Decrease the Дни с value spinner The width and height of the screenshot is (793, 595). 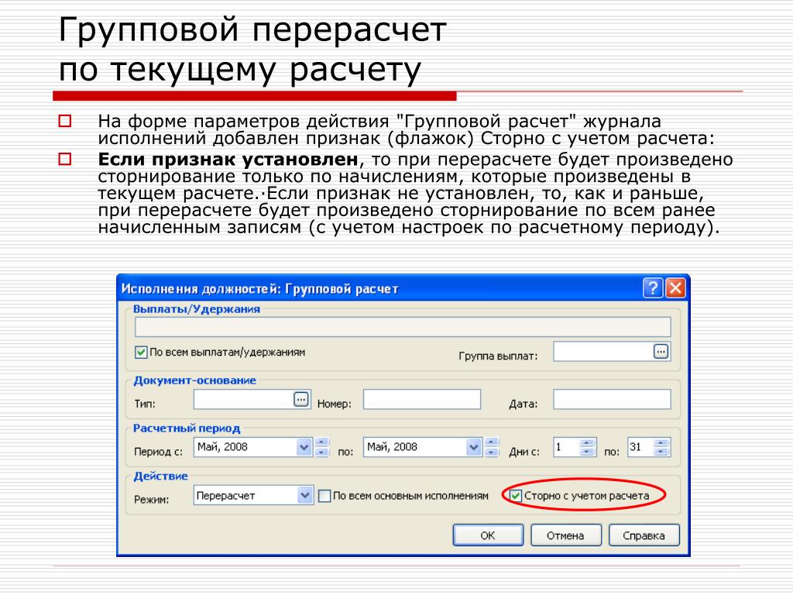(x=587, y=452)
